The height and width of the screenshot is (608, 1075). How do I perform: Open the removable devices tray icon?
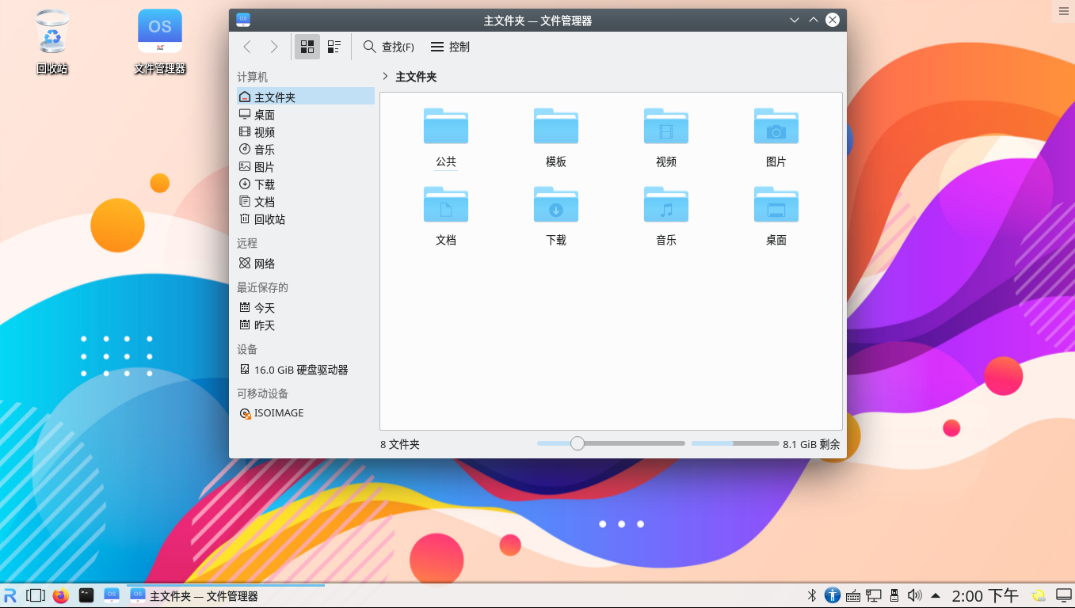click(x=894, y=595)
